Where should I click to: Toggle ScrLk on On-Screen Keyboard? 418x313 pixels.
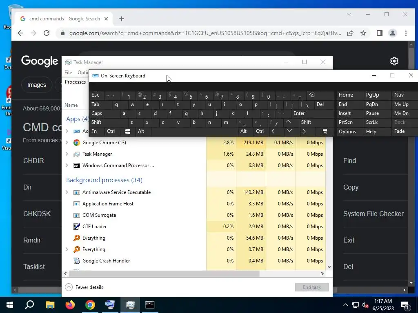377,122
